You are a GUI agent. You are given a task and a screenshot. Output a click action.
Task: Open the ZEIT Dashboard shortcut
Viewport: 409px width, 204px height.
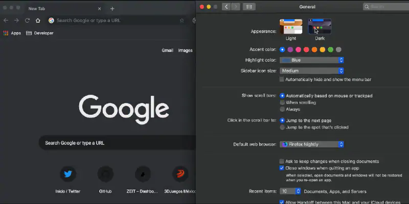click(143, 180)
